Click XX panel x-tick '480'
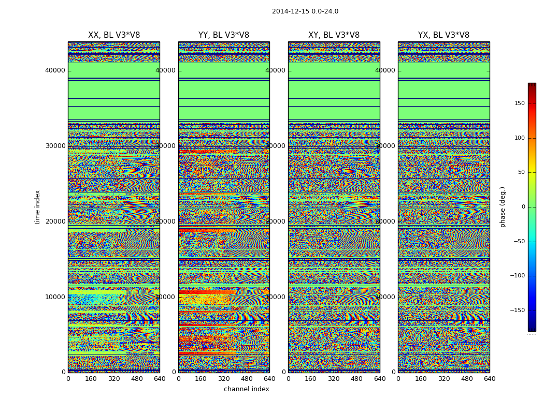The width and height of the screenshot is (544, 414). [x=137, y=379]
